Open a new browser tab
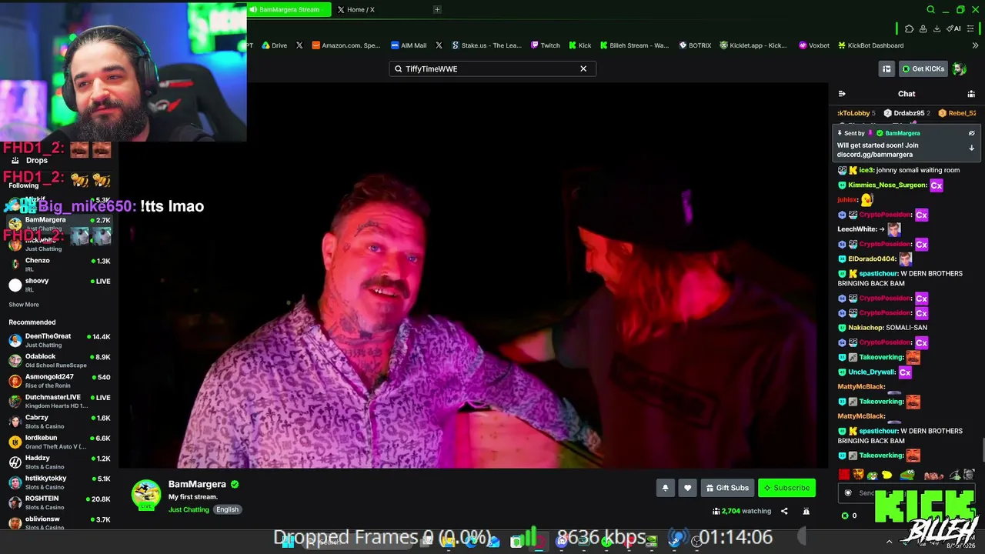The image size is (985, 554). [437, 9]
